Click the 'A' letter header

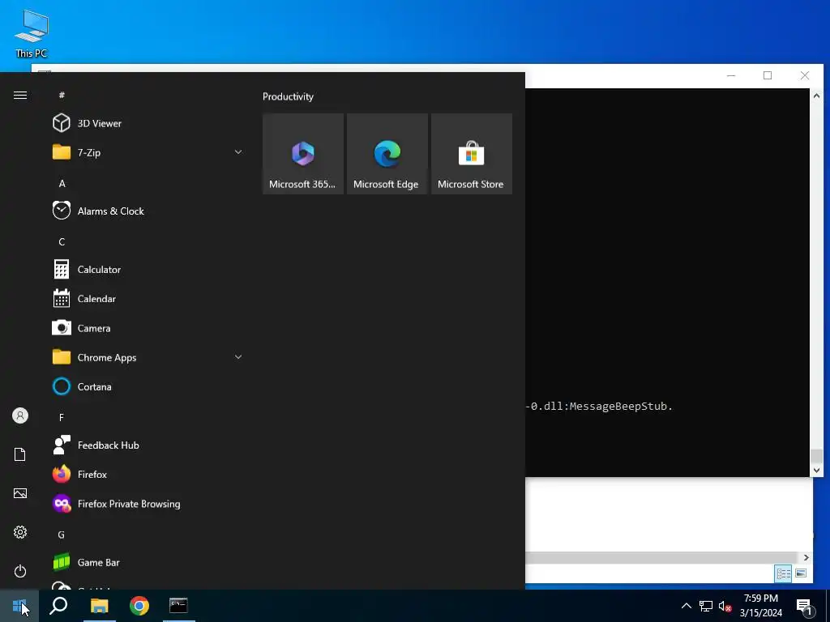pyautogui.click(x=62, y=184)
